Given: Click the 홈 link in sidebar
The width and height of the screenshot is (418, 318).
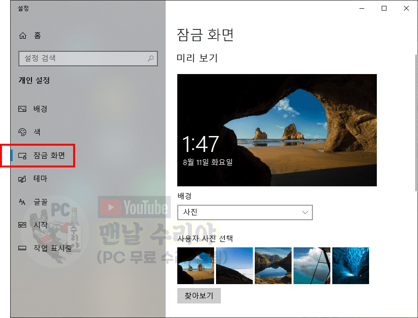Looking at the screenshot, I should [x=37, y=36].
